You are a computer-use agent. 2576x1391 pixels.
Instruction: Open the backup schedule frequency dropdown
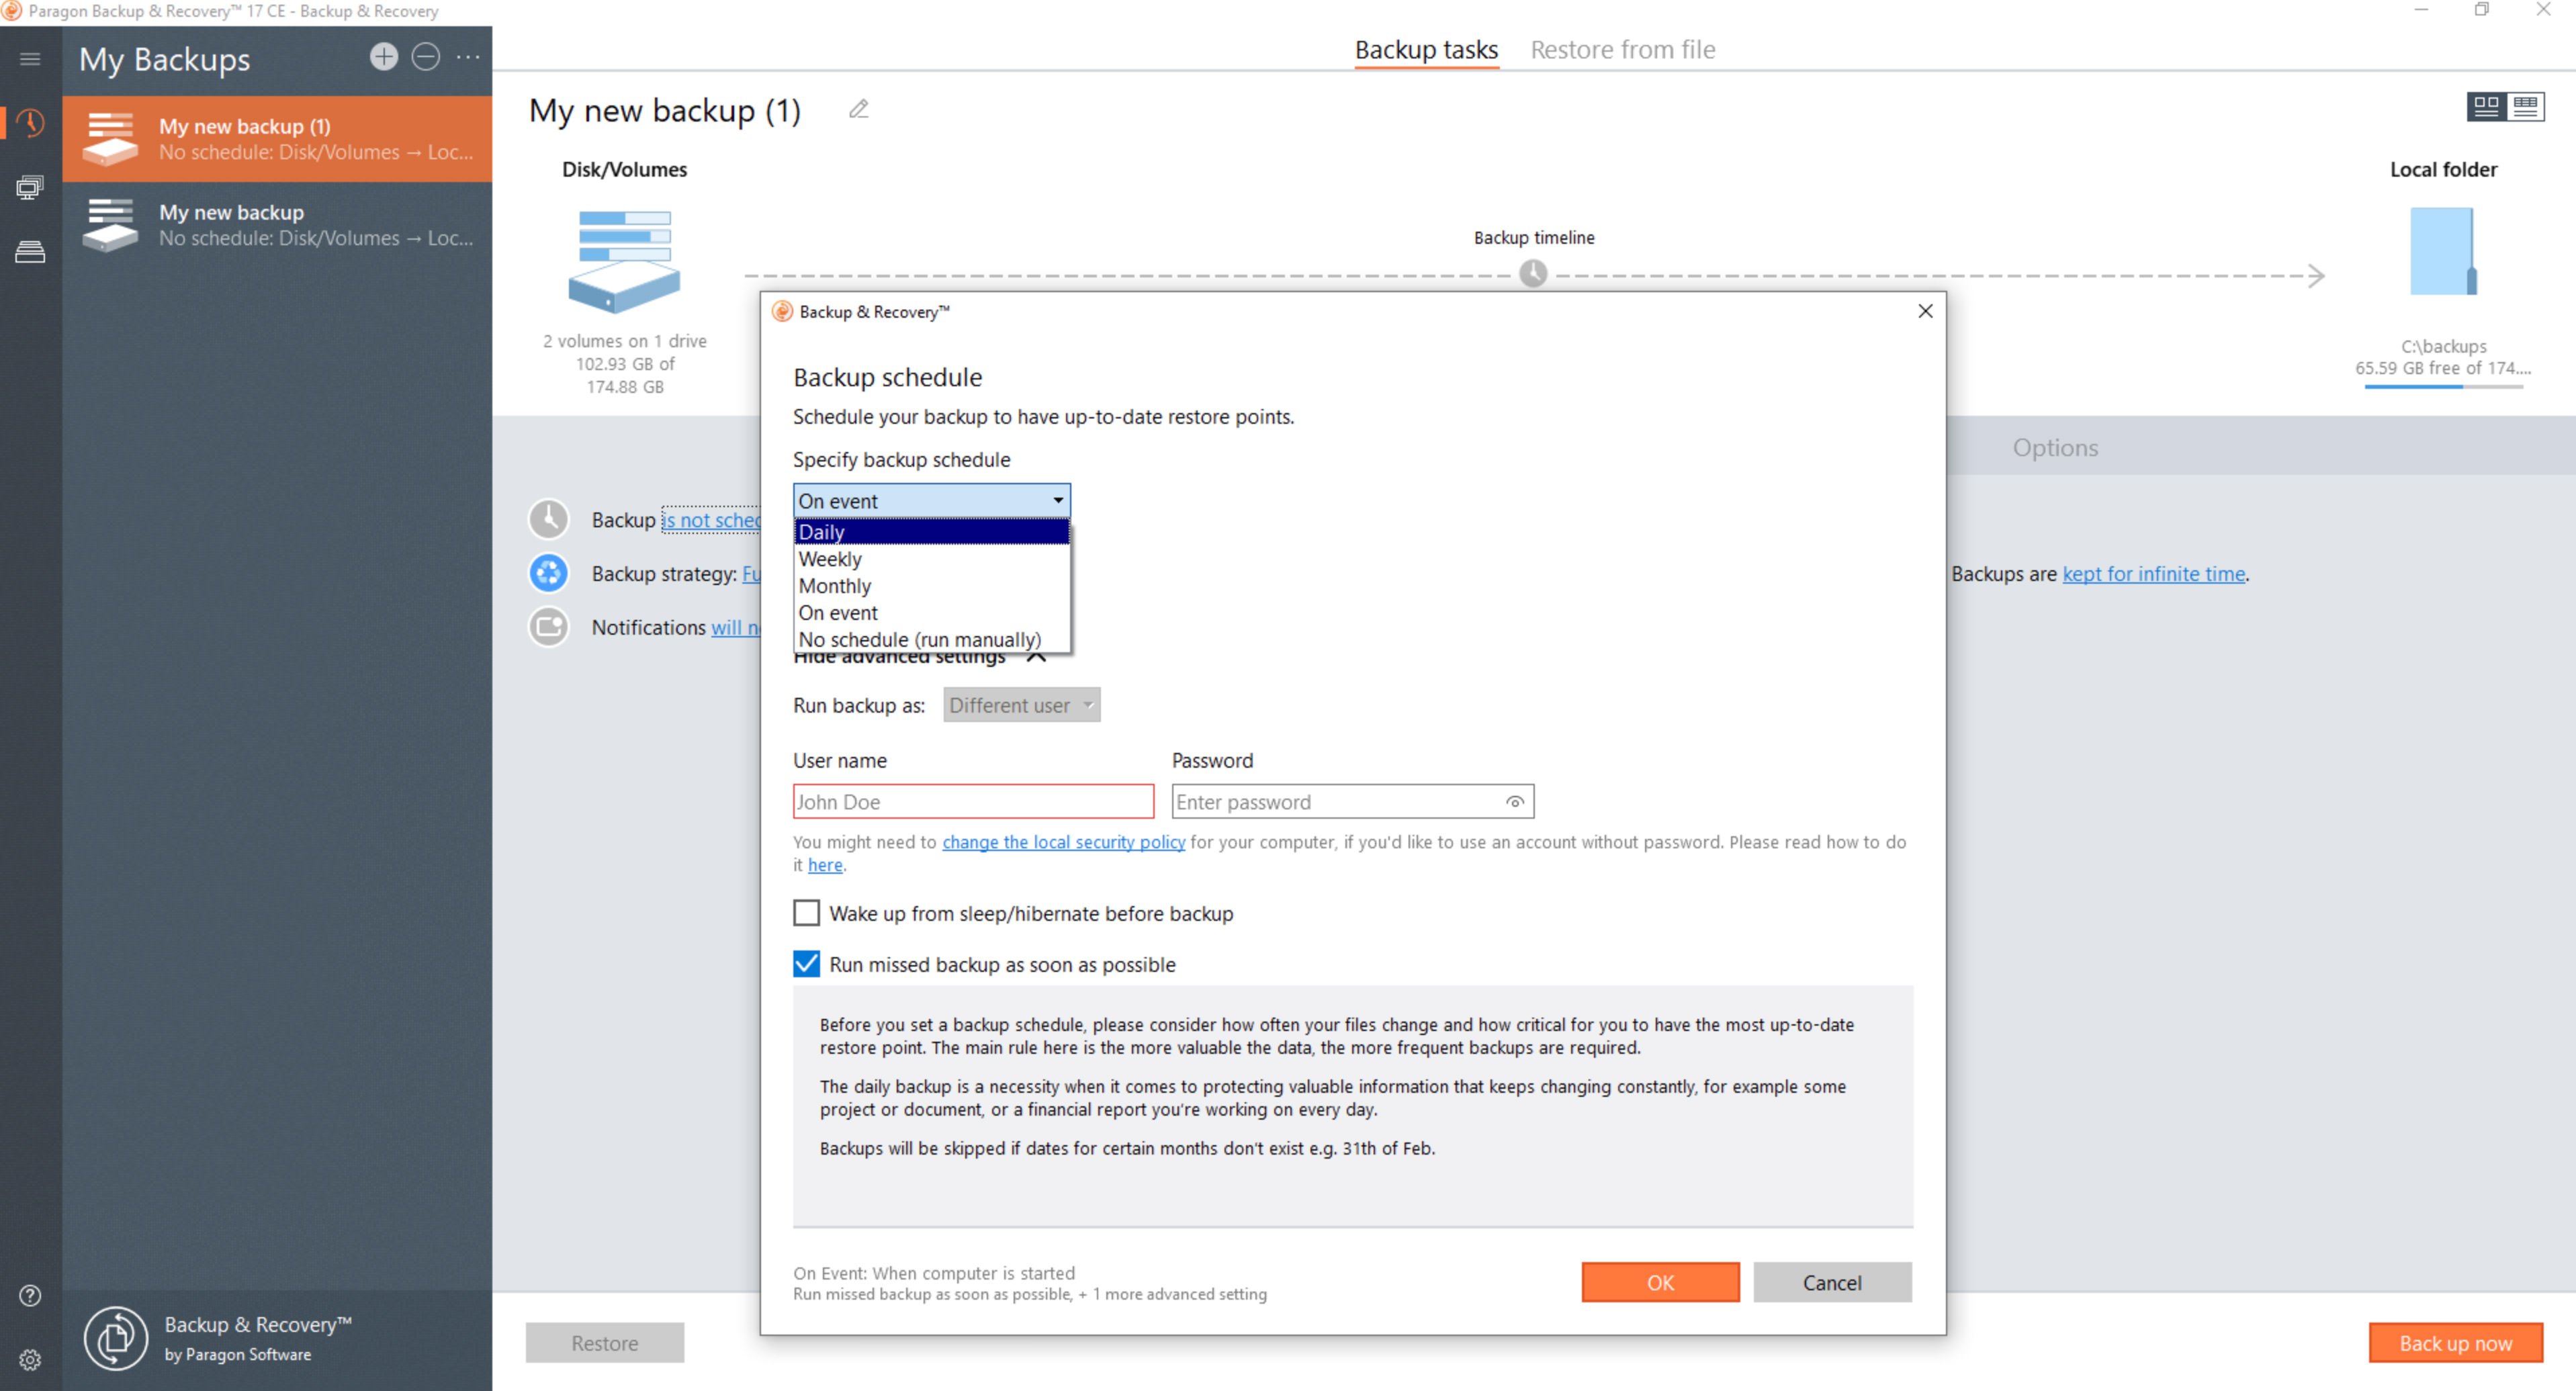(930, 498)
